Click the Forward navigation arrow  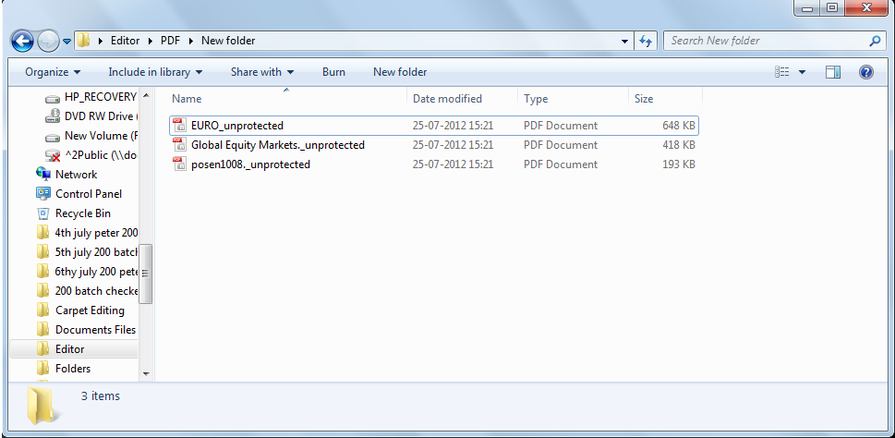coord(48,41)
